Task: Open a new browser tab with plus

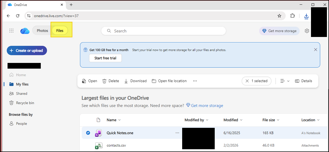Action: 71,4
